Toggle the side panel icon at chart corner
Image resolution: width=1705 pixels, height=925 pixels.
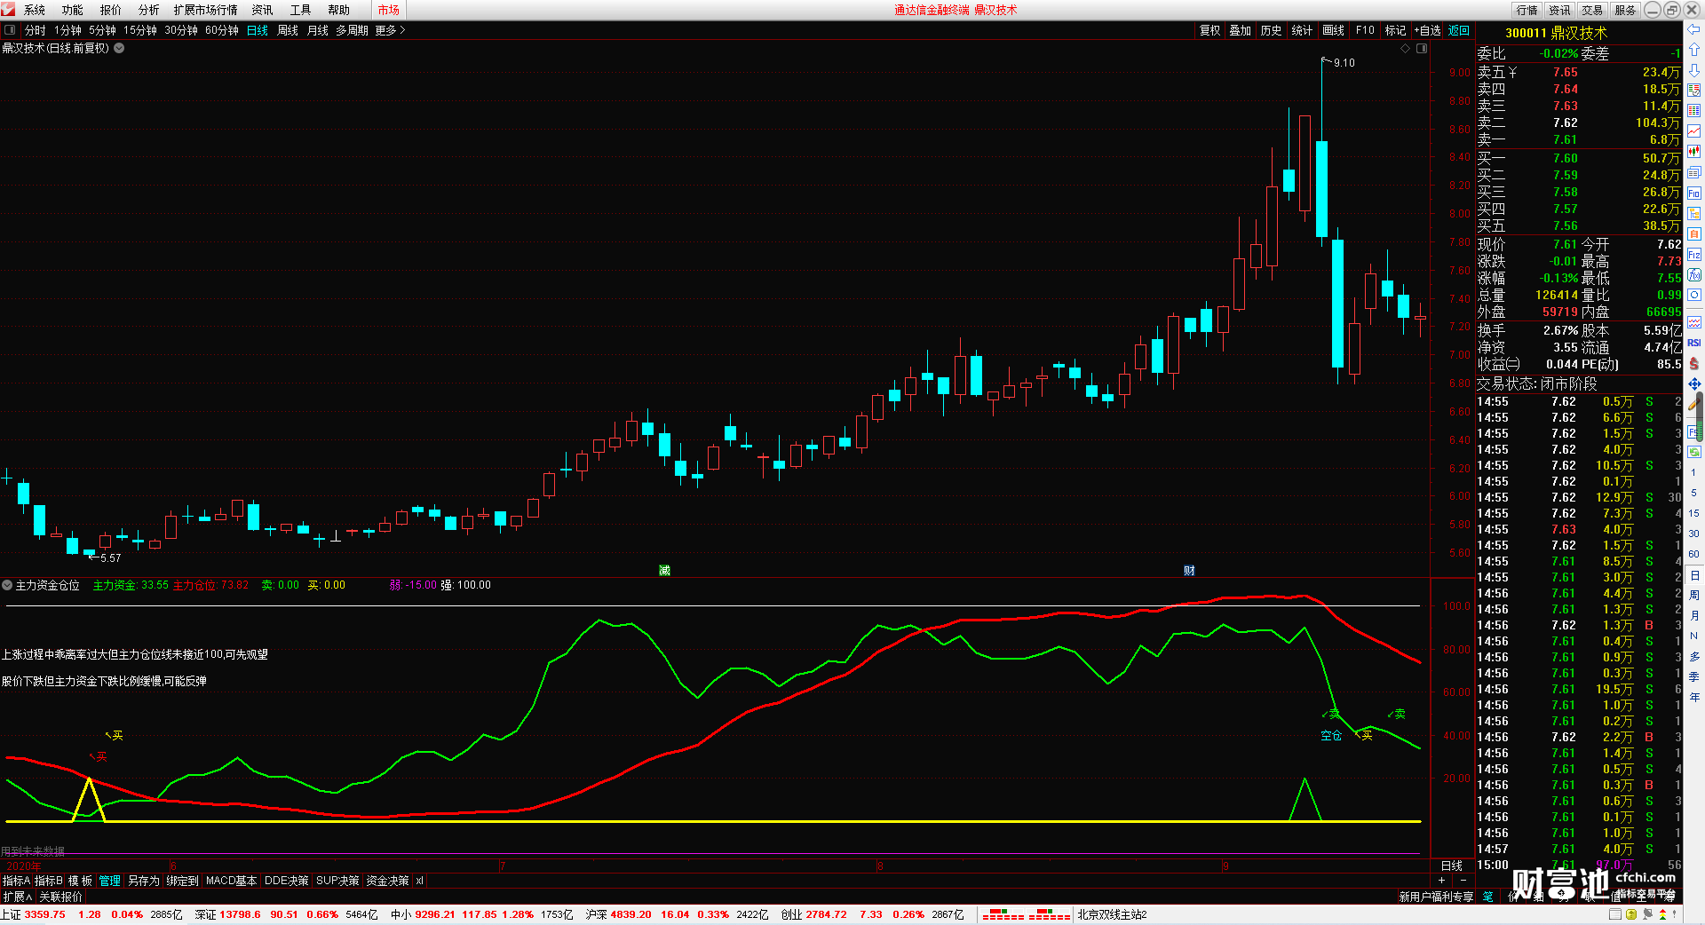(x=1422, y=49)
